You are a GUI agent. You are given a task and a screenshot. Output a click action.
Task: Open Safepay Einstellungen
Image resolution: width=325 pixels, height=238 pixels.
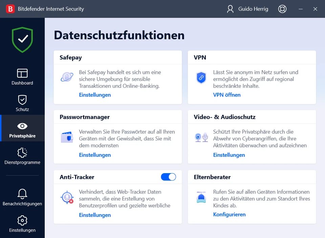click(x=95, y=95)
